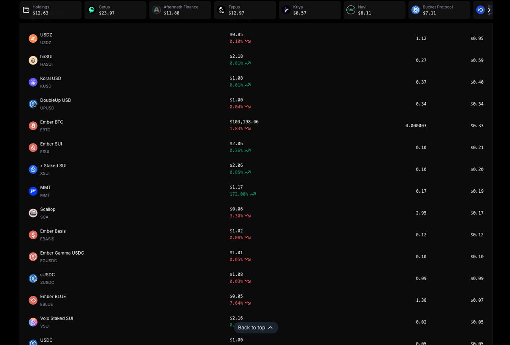Click the Scallop balance 2.95
This screenshot has height=345, width=510.
(x=421, y=213)
